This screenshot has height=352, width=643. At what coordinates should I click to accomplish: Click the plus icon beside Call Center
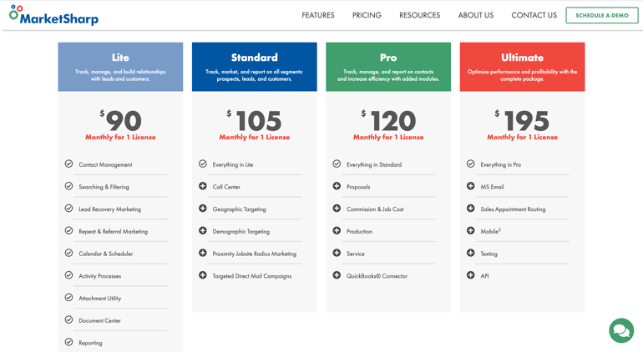point(203,186)
